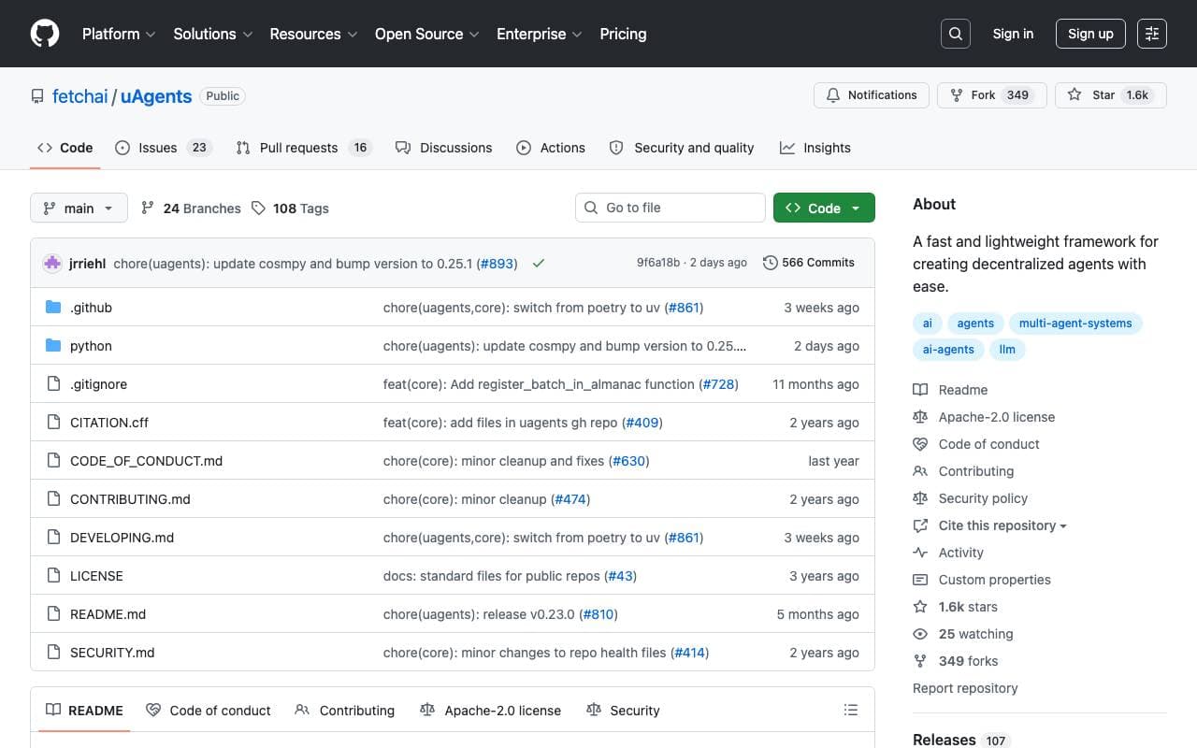Click the search magnifier icon button
Image resolution: width=1197 pixels, height=748 pixels.
[x=956, y=34]
